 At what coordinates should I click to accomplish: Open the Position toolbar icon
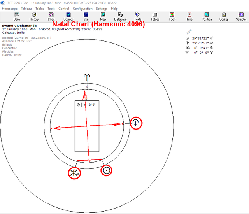pyautogui.click(x=207, y=17)
